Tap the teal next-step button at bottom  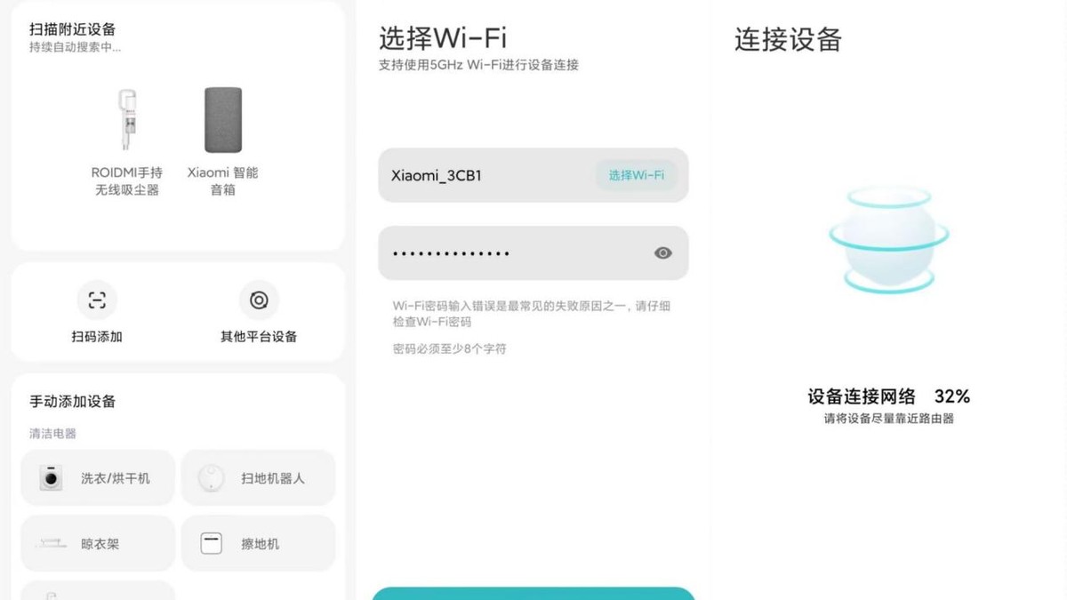[x=533, y=594]
